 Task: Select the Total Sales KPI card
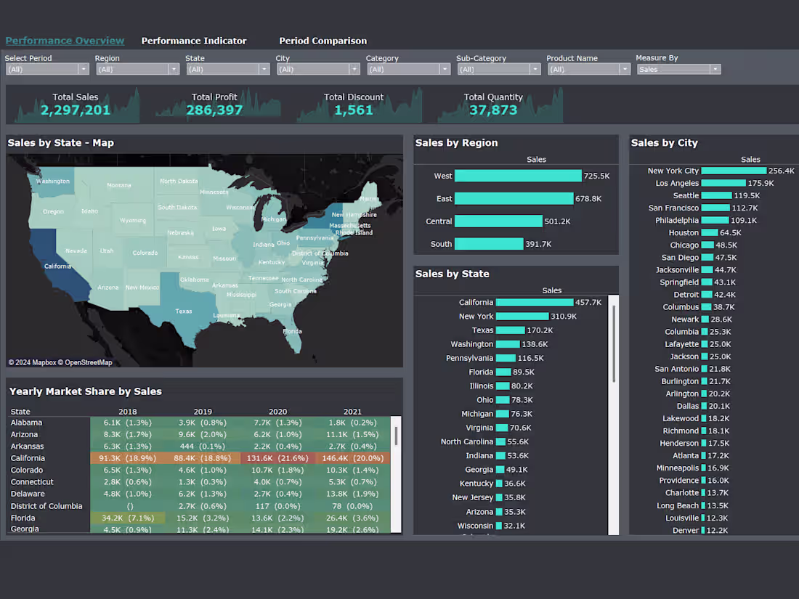point(76,105)
